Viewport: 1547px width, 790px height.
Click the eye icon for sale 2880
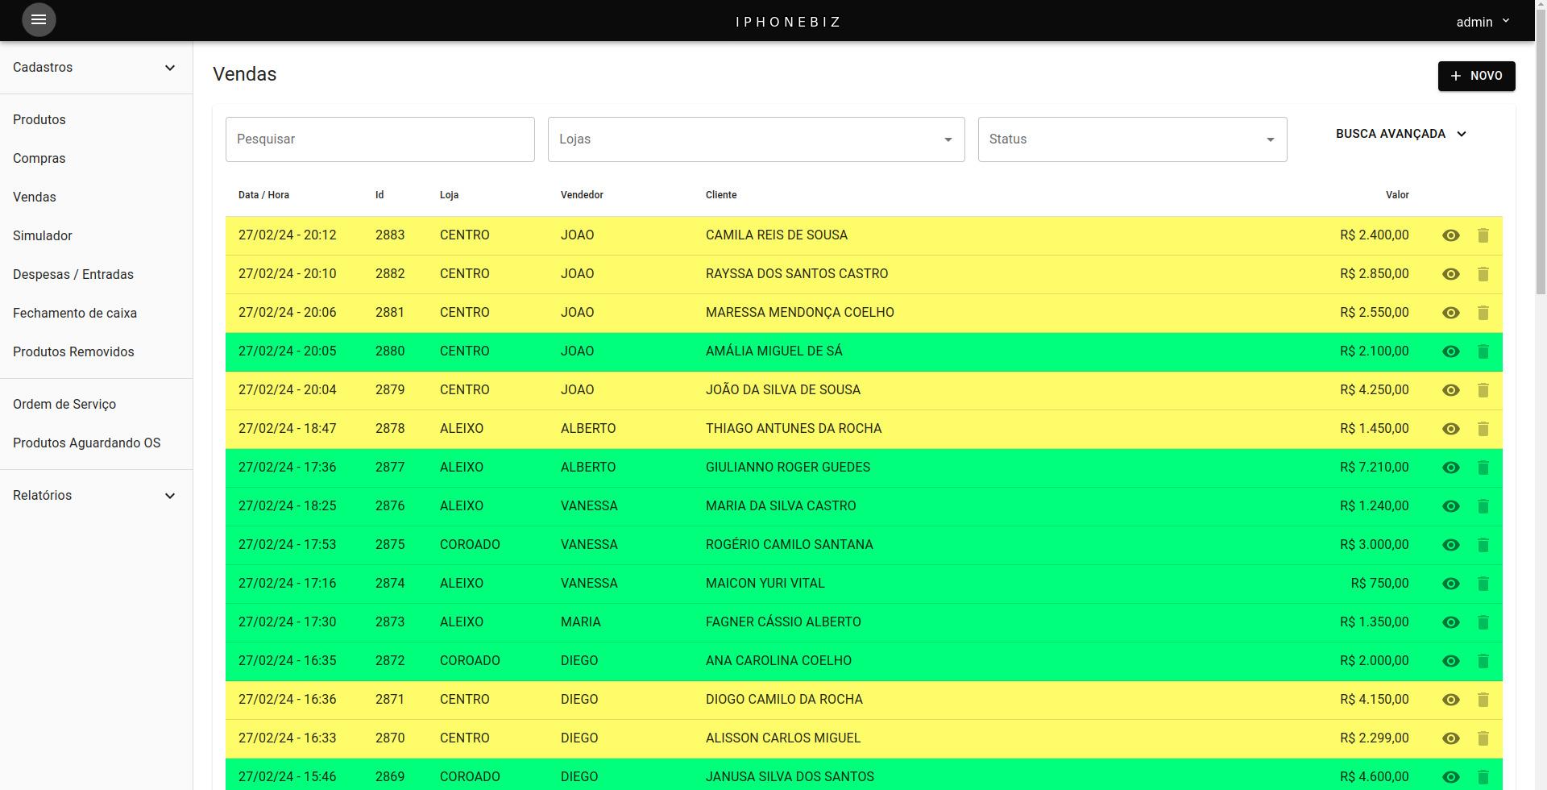(1450, 351)
